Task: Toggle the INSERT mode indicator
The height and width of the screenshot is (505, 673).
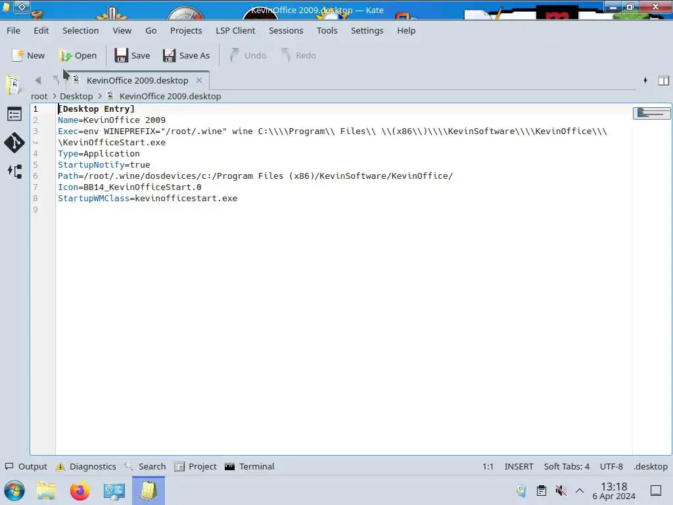Action: click(x=519, y=466)
